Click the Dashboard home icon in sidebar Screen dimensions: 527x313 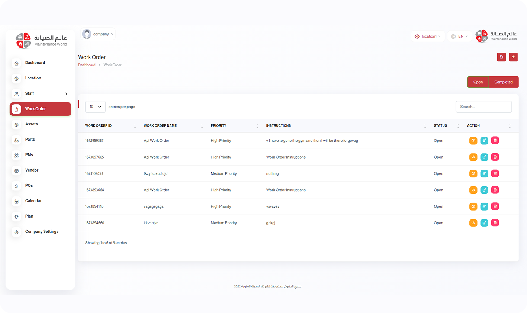point(16,63)
